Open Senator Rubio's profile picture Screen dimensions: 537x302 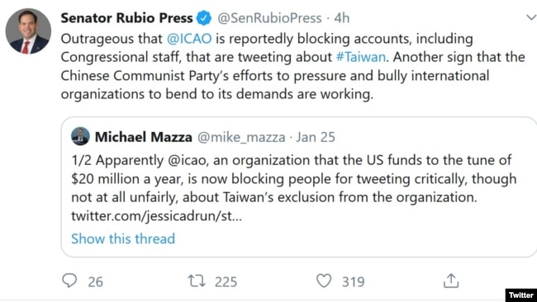pyautogui.click(x=28, y=31)
